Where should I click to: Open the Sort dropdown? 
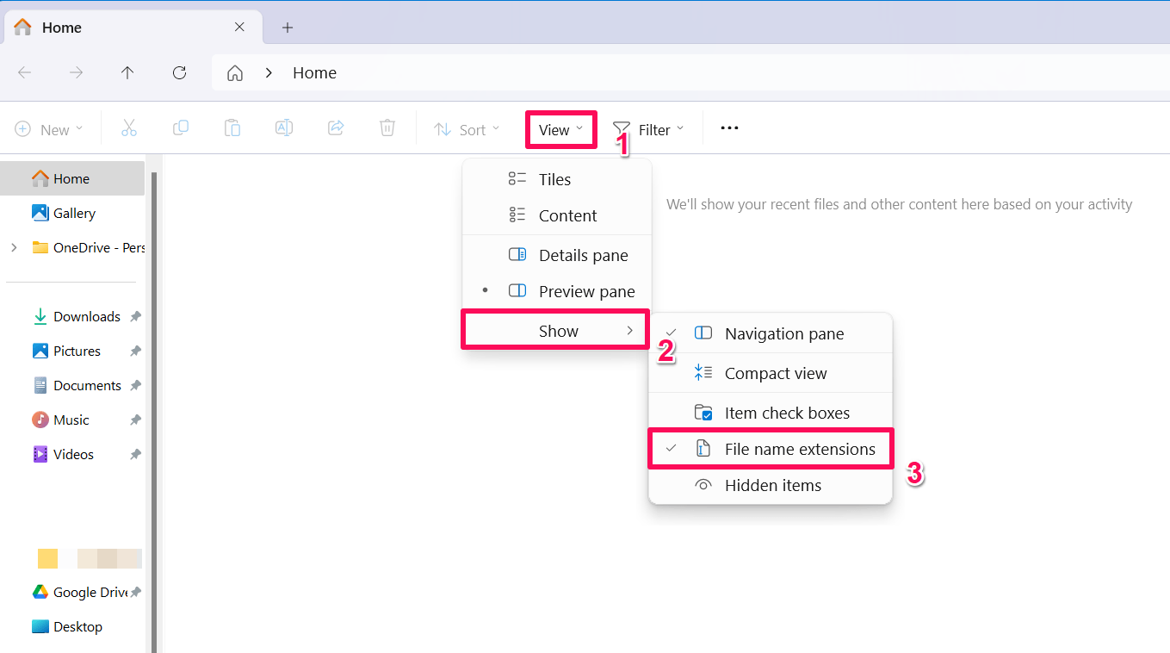click(x=467, y=129)
